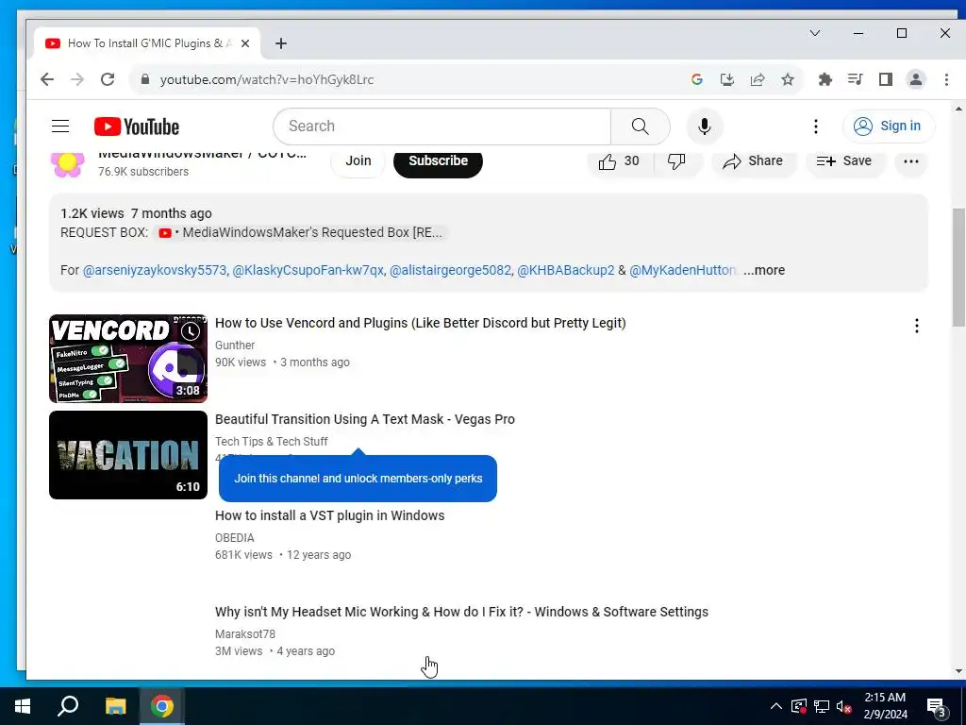This screenshot has height=725, width=966.
Task: Open @alistairgeorge5082 mention
Action: 450,271
